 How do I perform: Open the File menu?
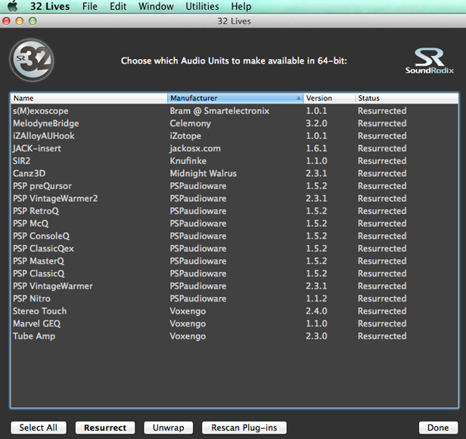[89, 7]
